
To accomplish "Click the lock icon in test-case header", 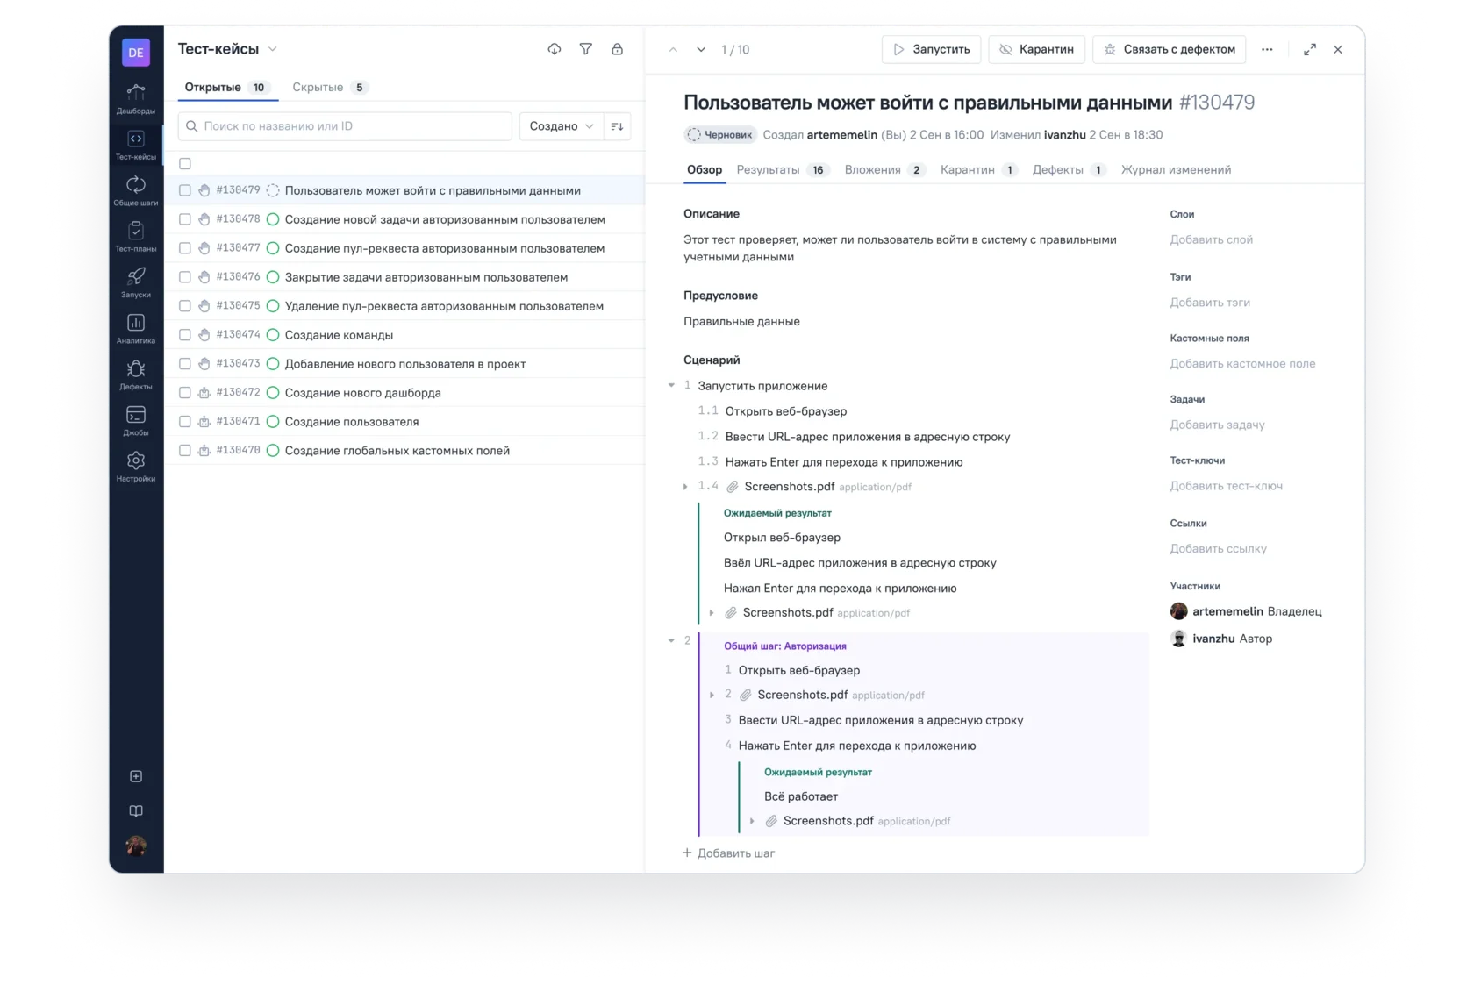I will [618, 49].
